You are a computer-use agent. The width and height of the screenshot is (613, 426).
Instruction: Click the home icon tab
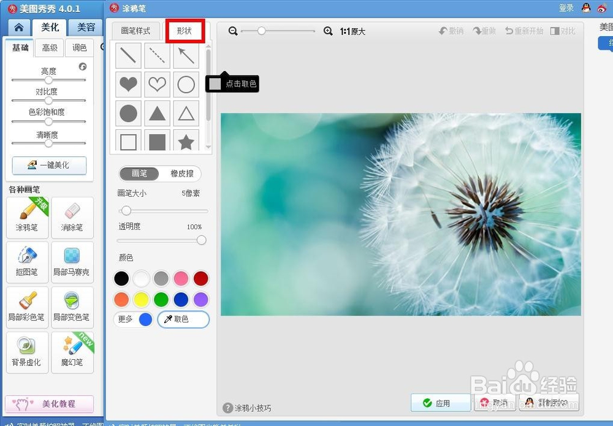click(19, 28)
